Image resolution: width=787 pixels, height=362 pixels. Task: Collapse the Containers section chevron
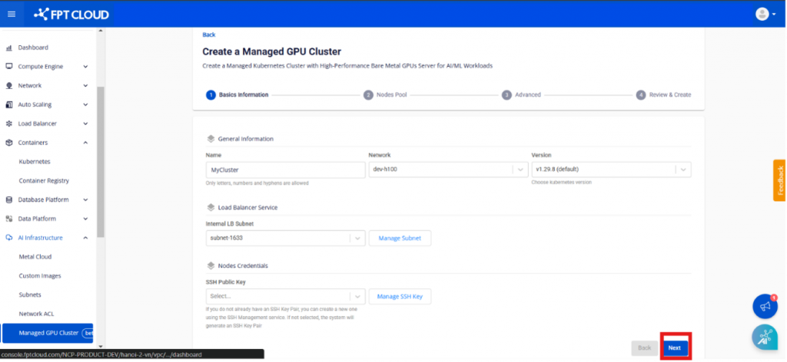pos(85,143)
